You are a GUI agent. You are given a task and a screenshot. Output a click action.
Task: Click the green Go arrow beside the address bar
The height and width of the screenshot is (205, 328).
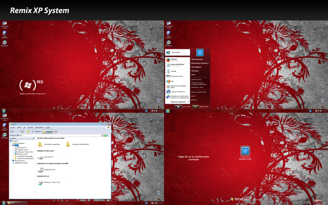click(x=105, y=135)
